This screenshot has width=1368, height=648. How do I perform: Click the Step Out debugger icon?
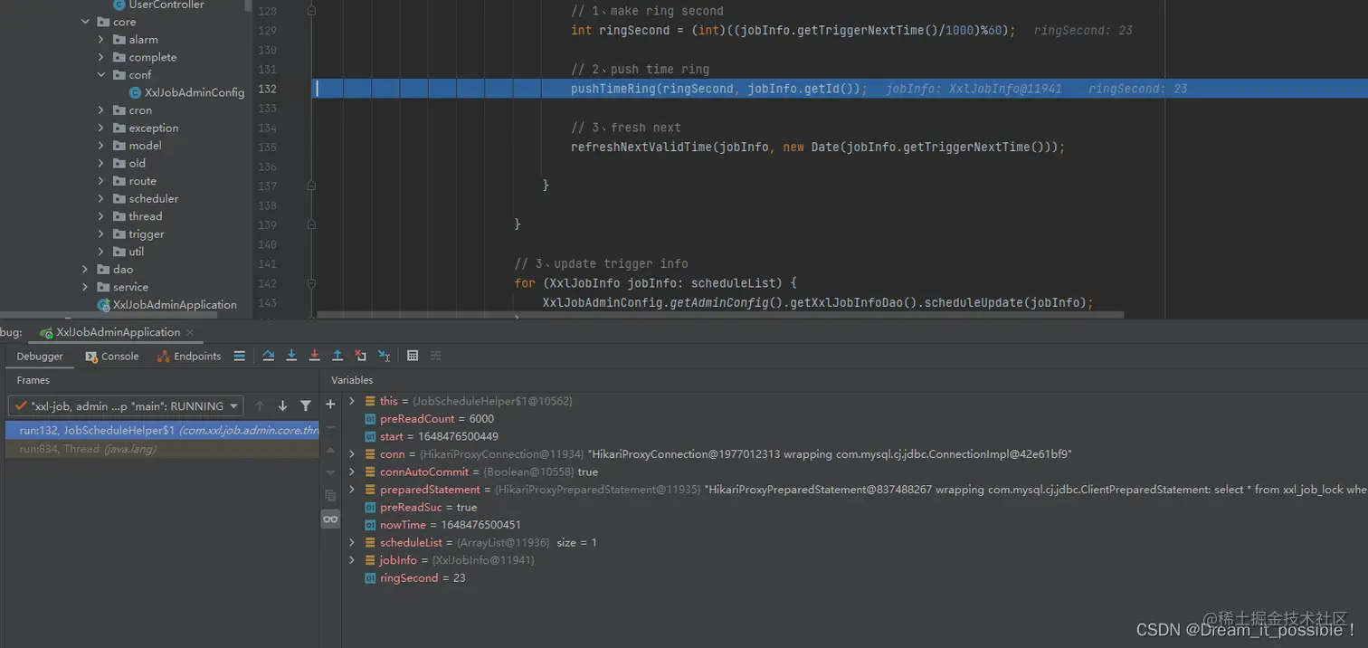tap(337, 356)
